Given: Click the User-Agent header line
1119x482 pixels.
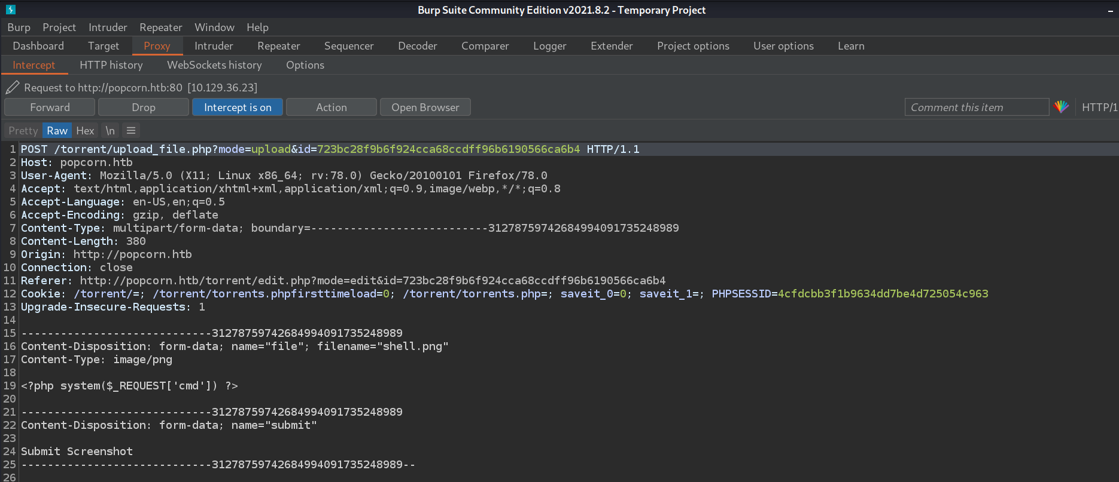Looking at the screenshot, I should 284,176.
